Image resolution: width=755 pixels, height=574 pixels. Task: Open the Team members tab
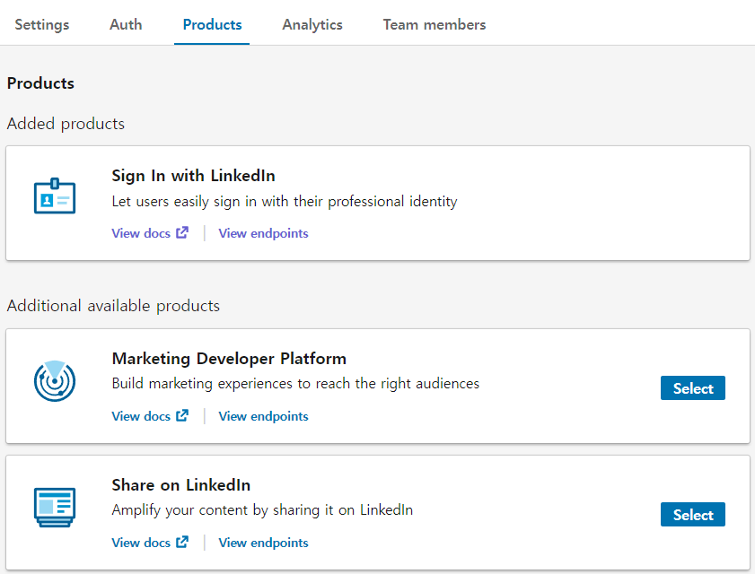435,24
